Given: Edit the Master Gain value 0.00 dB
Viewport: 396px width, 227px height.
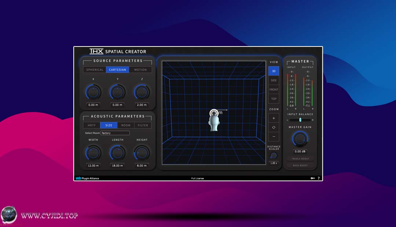Looking at the screenshot, I should coord(300,151).
